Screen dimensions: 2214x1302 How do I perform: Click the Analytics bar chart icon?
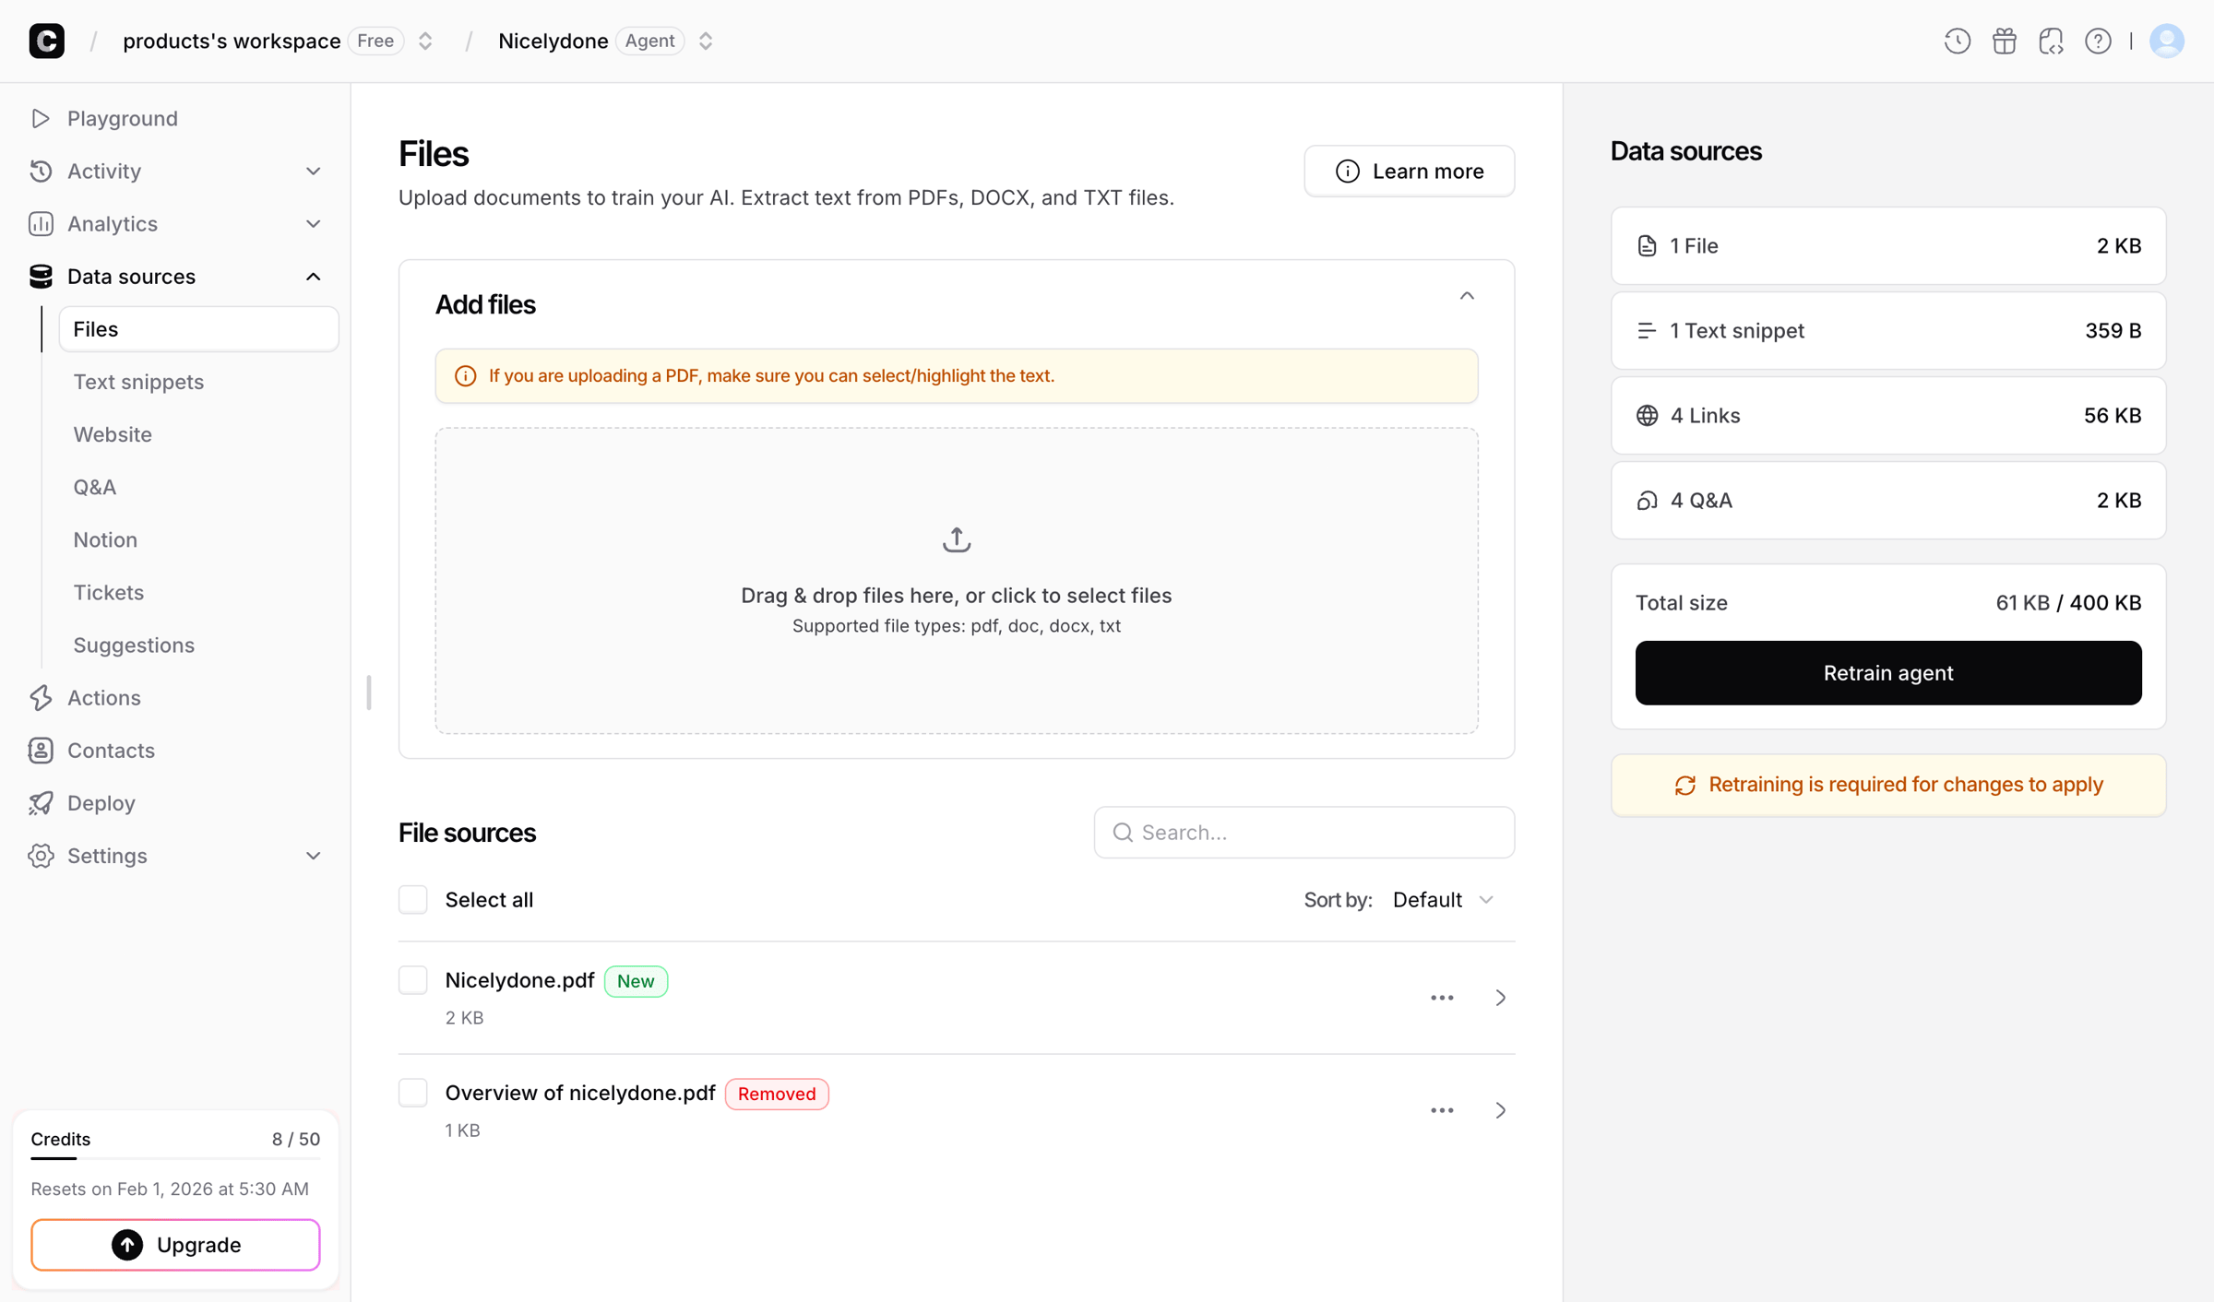tap(40, 223)
